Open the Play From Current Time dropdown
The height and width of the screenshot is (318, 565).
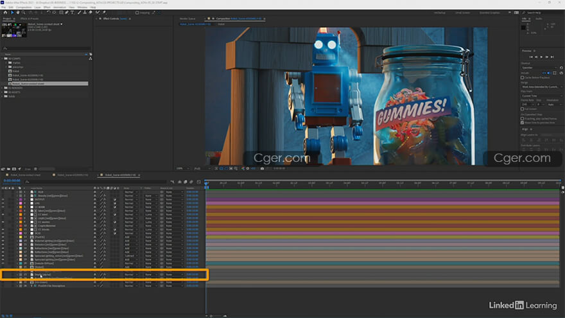coord(542,96)
